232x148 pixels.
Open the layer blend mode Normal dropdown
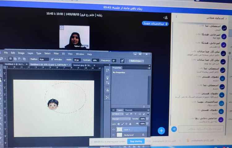[x=121, y=119]
